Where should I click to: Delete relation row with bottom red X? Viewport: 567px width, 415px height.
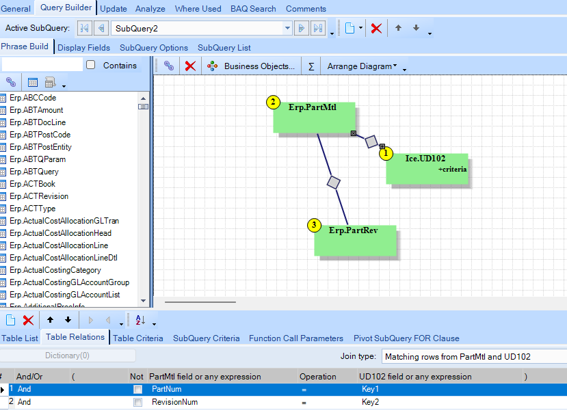[28, 320]
